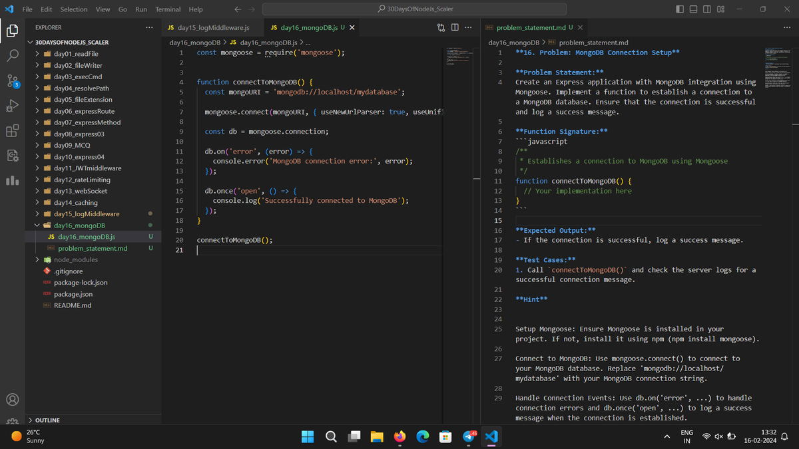Close the problem_statement.md tab
799x449 pixels.
pos(581,28)
